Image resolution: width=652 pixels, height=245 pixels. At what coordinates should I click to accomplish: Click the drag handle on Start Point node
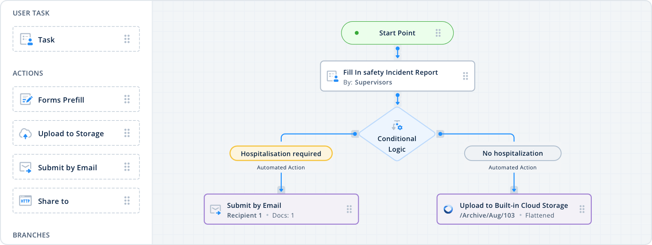coord(438,33)
